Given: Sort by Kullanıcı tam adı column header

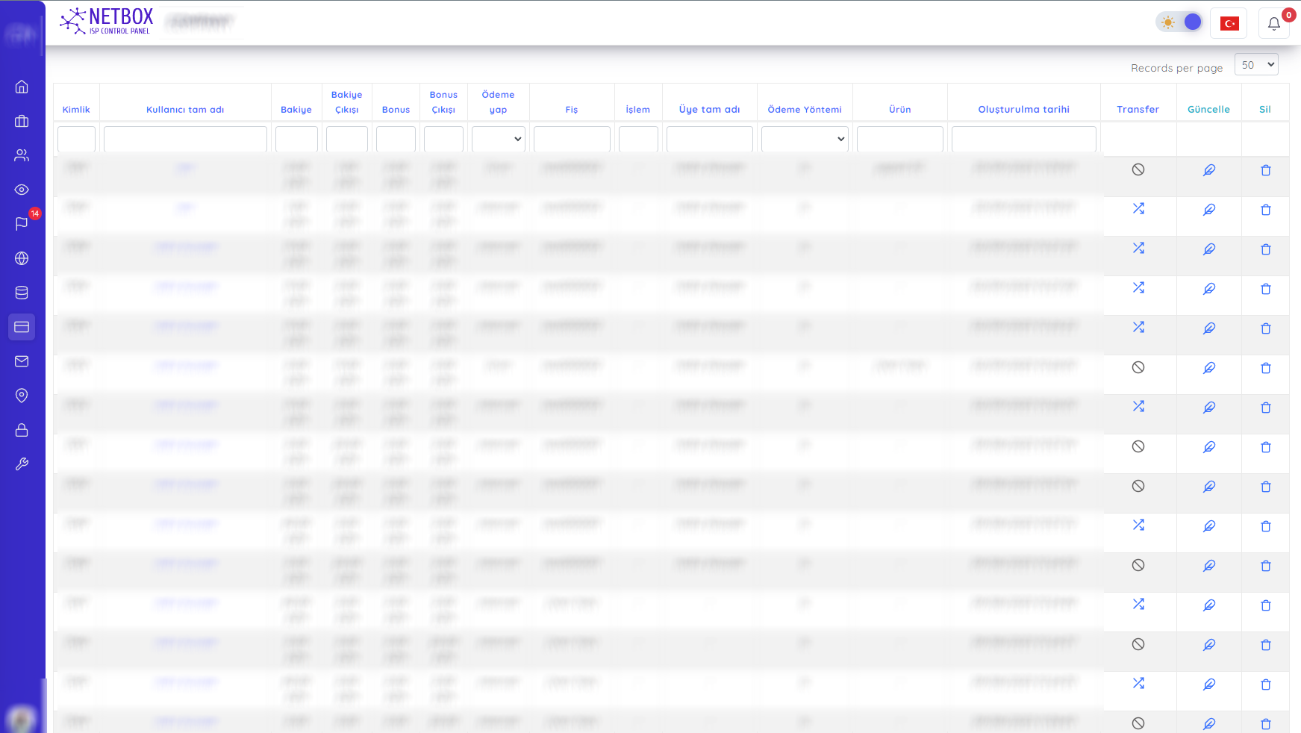Looking at the screenshot, I should tap(185, 110).
